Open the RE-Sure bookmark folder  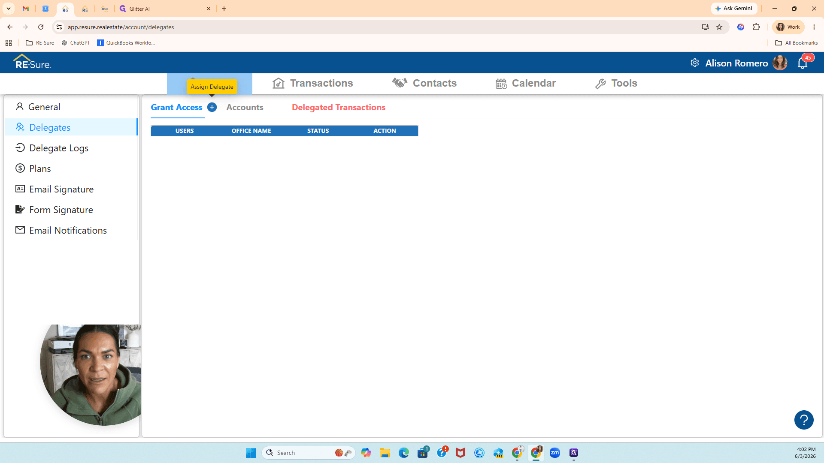click(40, 43)
